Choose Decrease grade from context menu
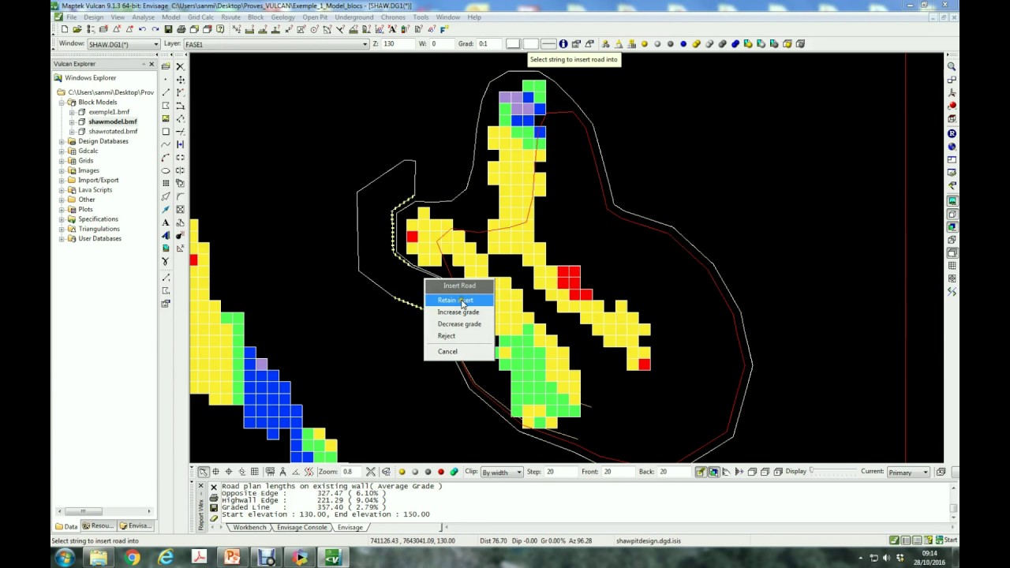1010x568 pixels. (x=459, y=323)
